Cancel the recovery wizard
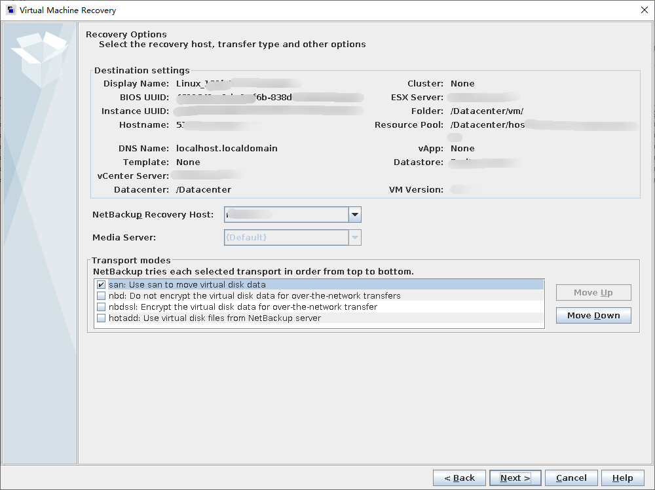 571,478
